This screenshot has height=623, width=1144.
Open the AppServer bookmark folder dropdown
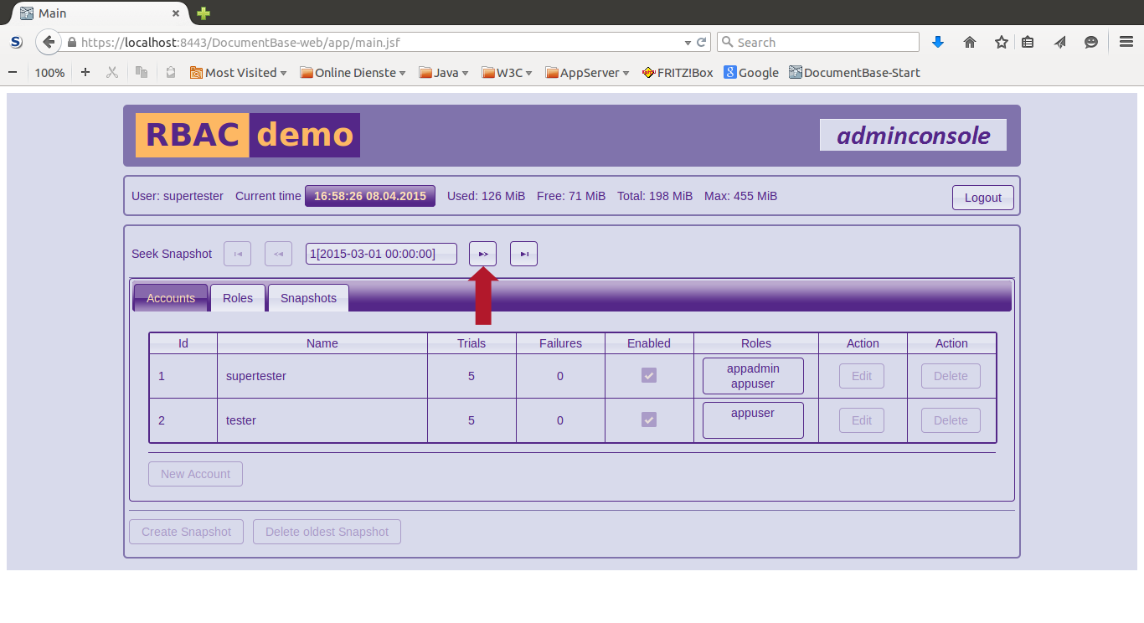coord(588,73)
